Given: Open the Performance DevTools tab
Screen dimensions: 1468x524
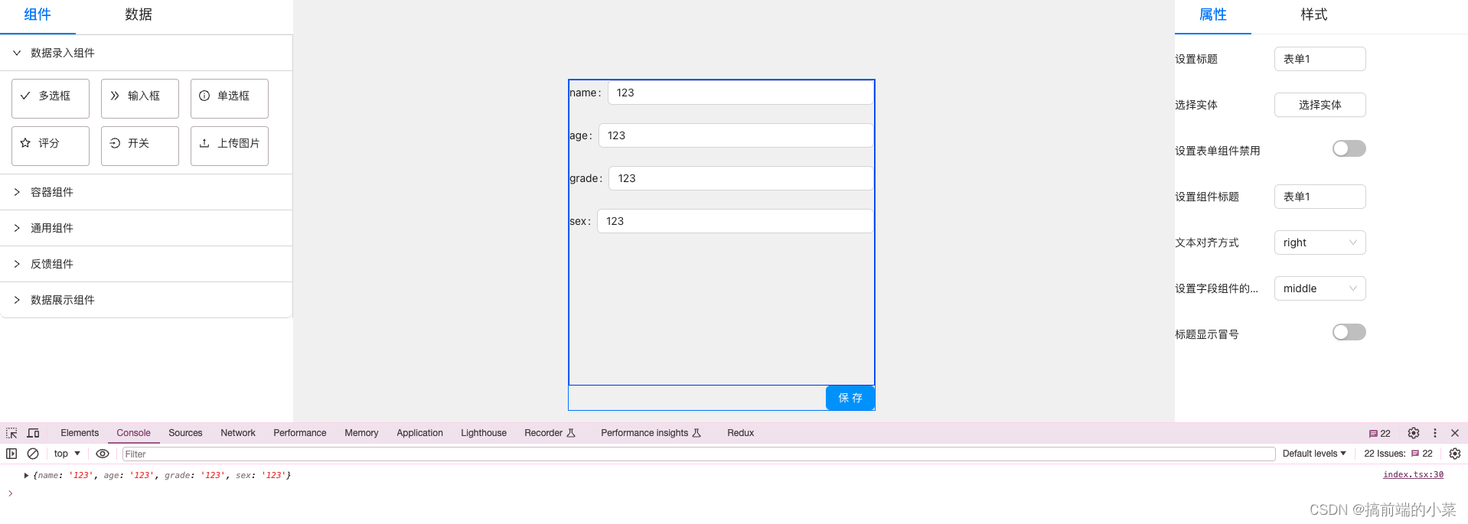Looking at the screenshot, I should pyautogui.click(x=300, y=433).
